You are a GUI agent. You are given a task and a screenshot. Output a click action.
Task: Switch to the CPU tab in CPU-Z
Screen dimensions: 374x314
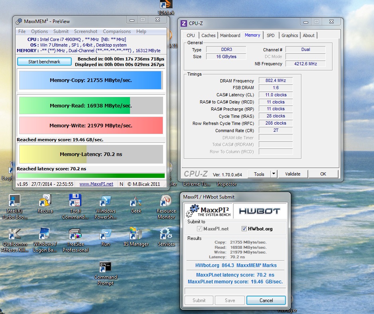(x=191, y=35)
